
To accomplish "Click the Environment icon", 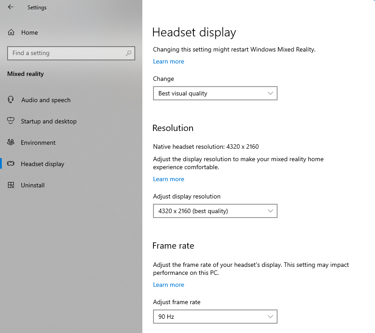I will pos(11,143).
